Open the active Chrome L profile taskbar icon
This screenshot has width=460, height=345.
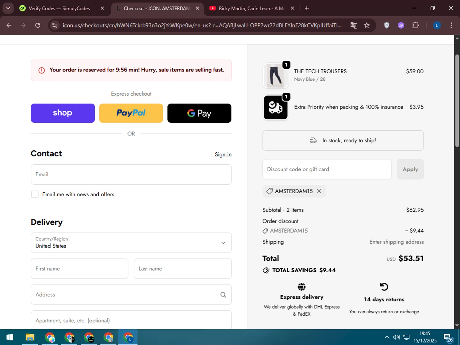(x=128, y=337)
